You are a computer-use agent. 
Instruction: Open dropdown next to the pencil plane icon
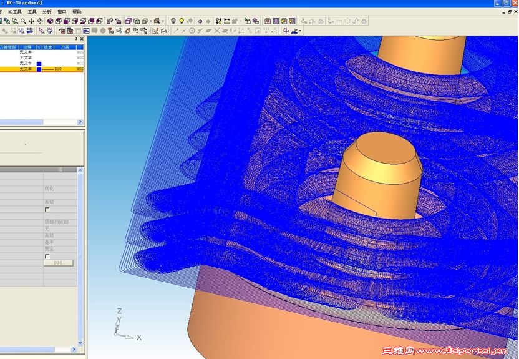point(300,31)
